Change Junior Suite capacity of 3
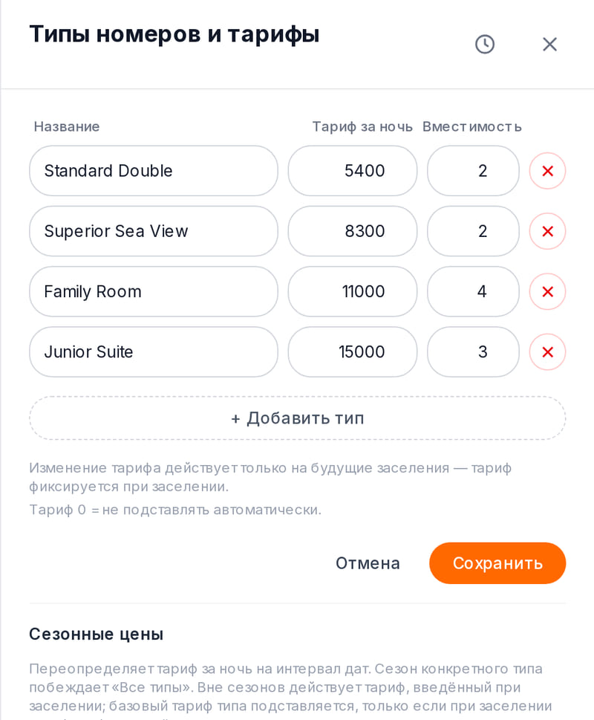The image size is (594, 720). click(474, 351)
